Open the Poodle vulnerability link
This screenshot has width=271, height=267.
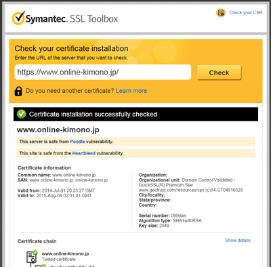click(x=77, y=142)
